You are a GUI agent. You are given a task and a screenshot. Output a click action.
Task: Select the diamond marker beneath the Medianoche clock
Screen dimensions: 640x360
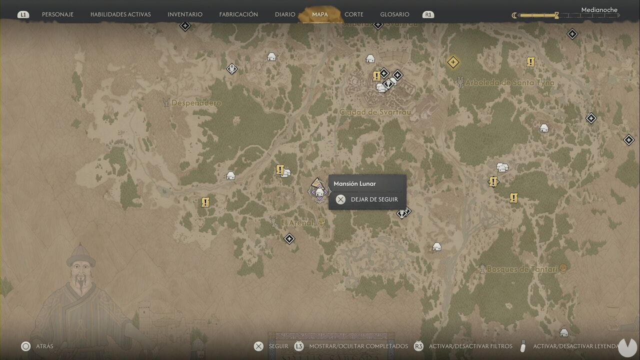click(x=572, y=34)
